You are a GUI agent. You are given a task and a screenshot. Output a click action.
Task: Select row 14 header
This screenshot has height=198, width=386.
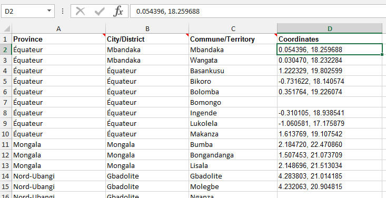tap(6, 176)
